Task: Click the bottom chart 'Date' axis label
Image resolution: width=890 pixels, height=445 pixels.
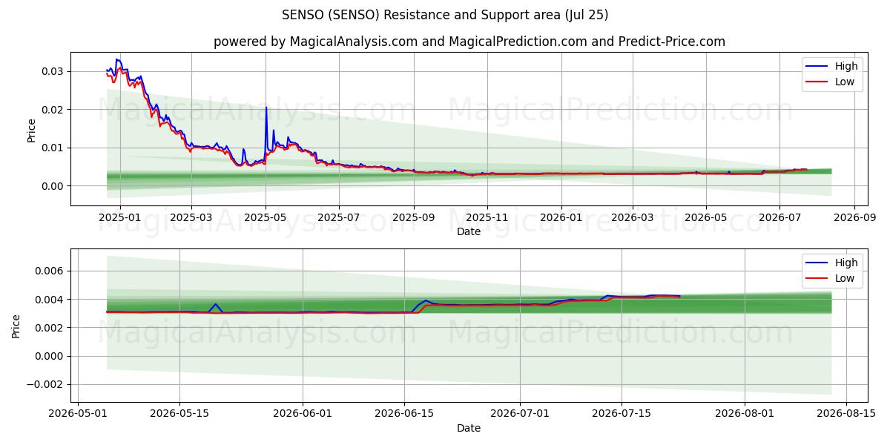Action: tap(469, 428)
